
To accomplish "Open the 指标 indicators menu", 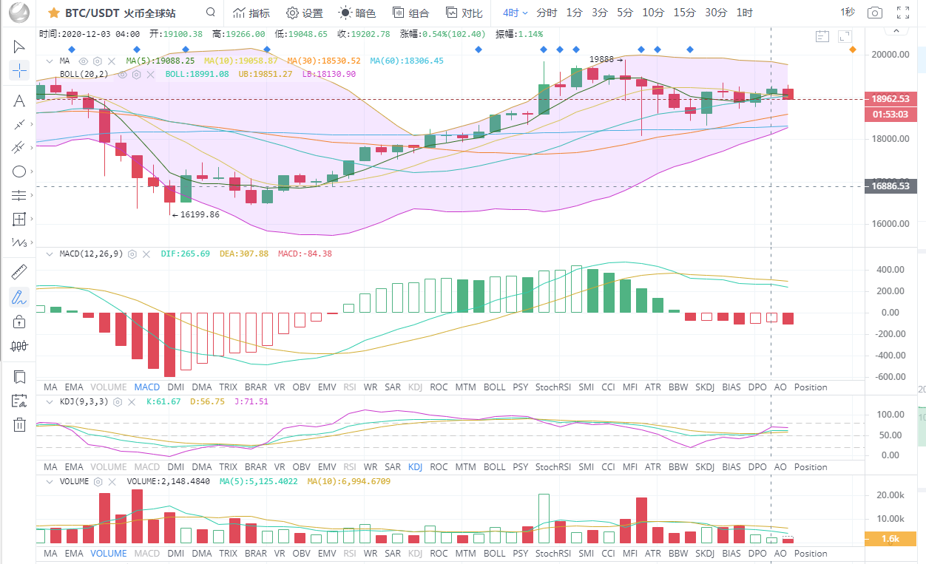I will 251,13.
